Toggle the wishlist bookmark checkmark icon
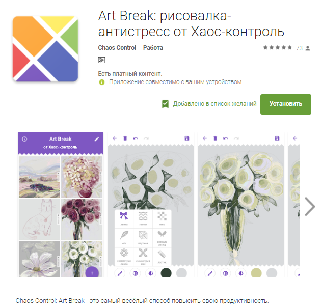 pos(165,104)
